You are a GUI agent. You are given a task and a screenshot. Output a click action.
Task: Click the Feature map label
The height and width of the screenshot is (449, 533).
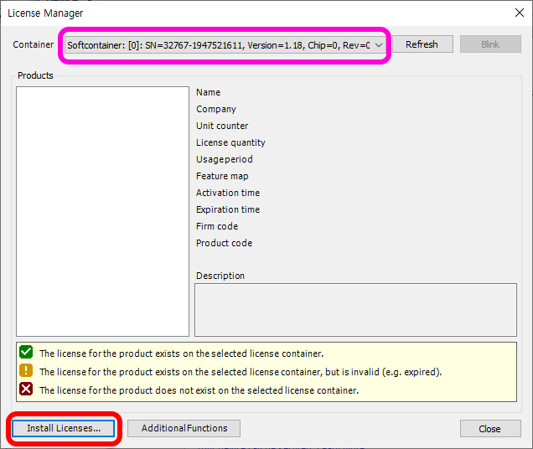(222, 176)
